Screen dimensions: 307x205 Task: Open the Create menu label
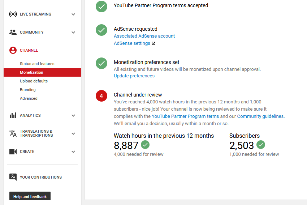(27, 151)
